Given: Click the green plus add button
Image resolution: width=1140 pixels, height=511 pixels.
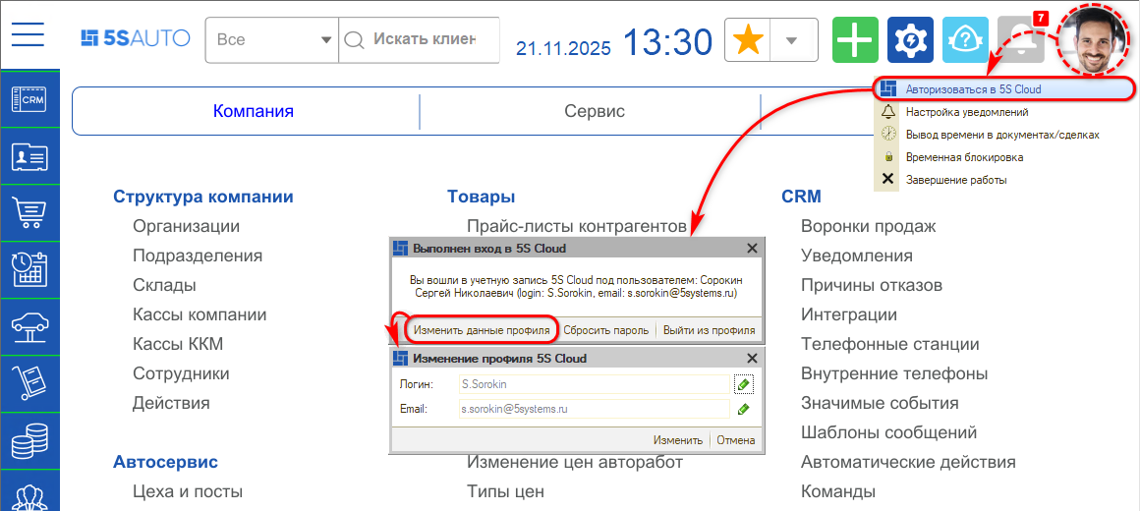Looking at the screenshot, I should (x=855, y=40).
